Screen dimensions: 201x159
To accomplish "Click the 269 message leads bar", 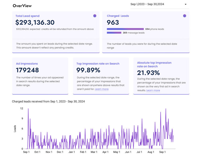I will click(x=114, y=33).
